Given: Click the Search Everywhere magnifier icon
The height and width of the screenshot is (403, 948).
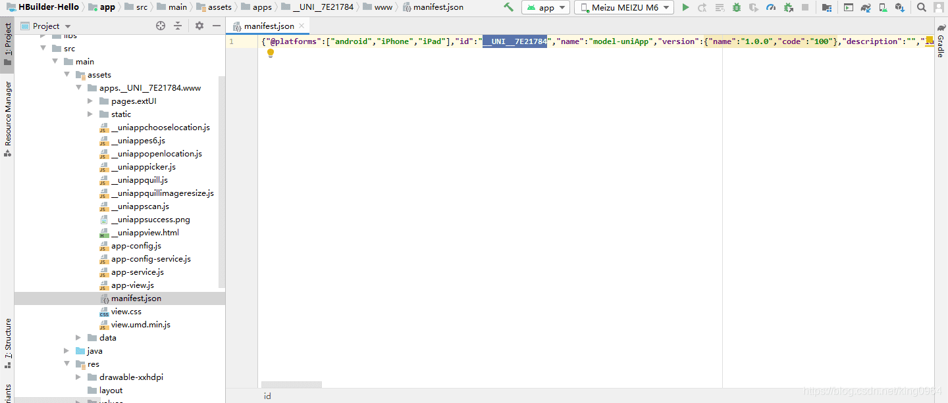Looking at the screenshot, I should coord(922,7).
